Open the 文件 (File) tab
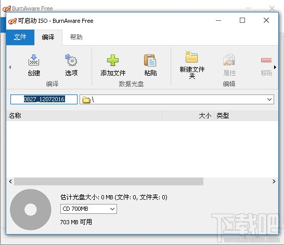Screen dimensions: 284x245 pos(20,37)
